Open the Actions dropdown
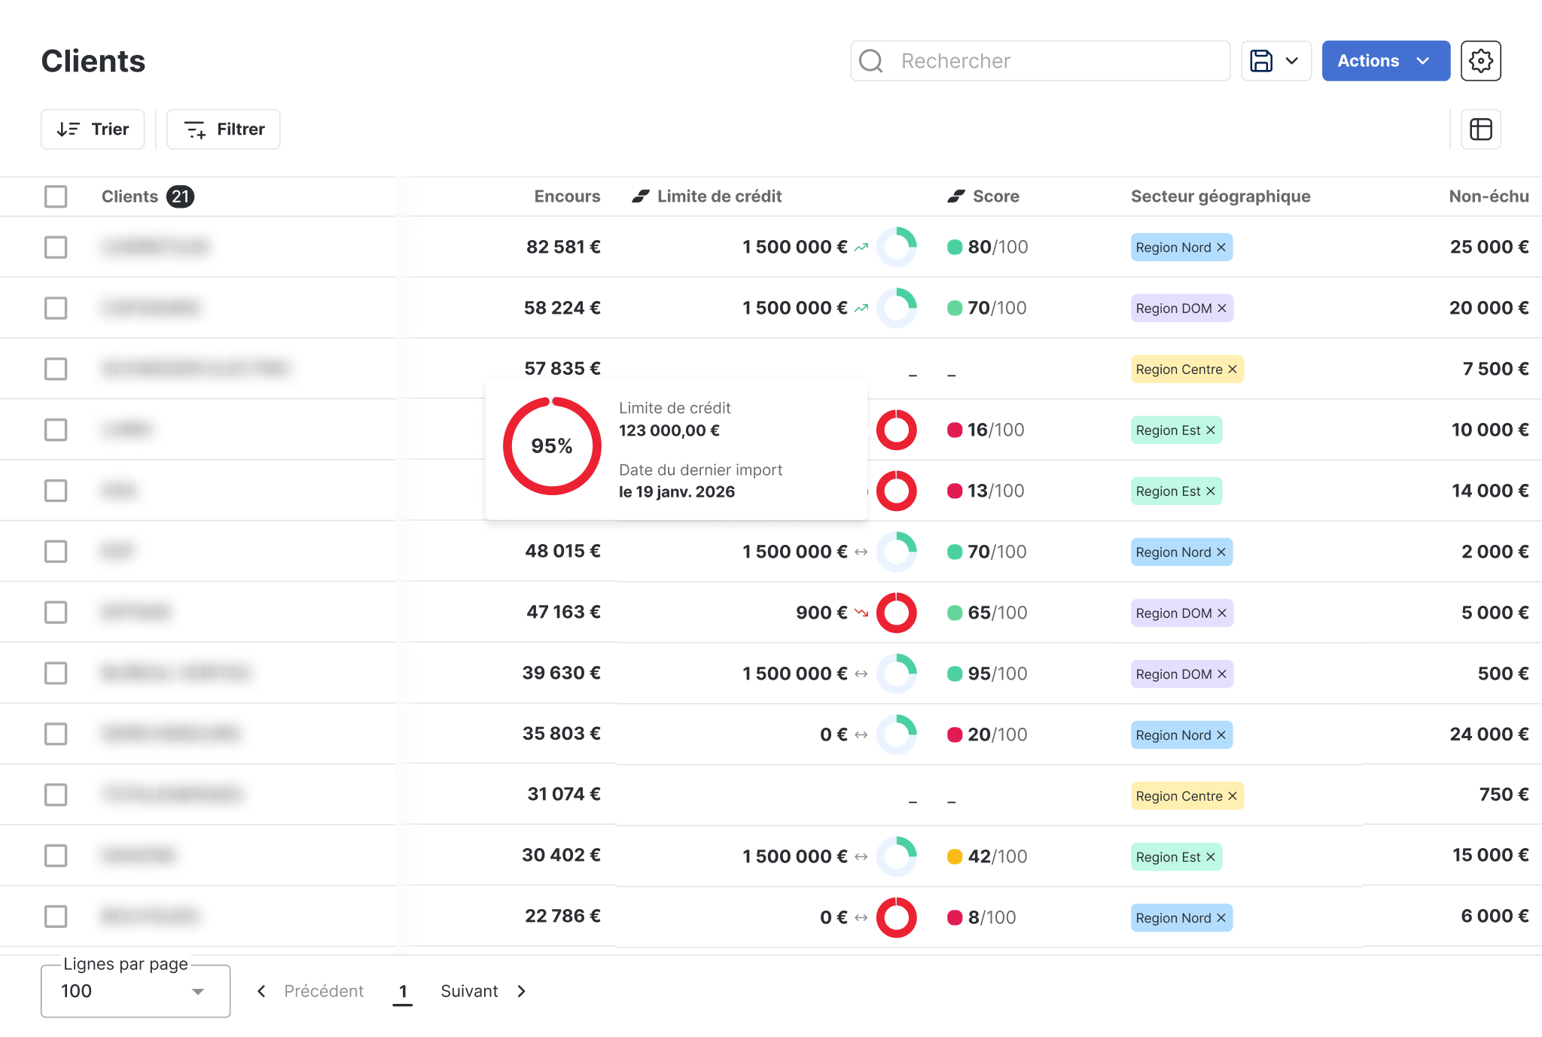The width and height of the screenshot is (1542, 1037). tap(1385, 60)
